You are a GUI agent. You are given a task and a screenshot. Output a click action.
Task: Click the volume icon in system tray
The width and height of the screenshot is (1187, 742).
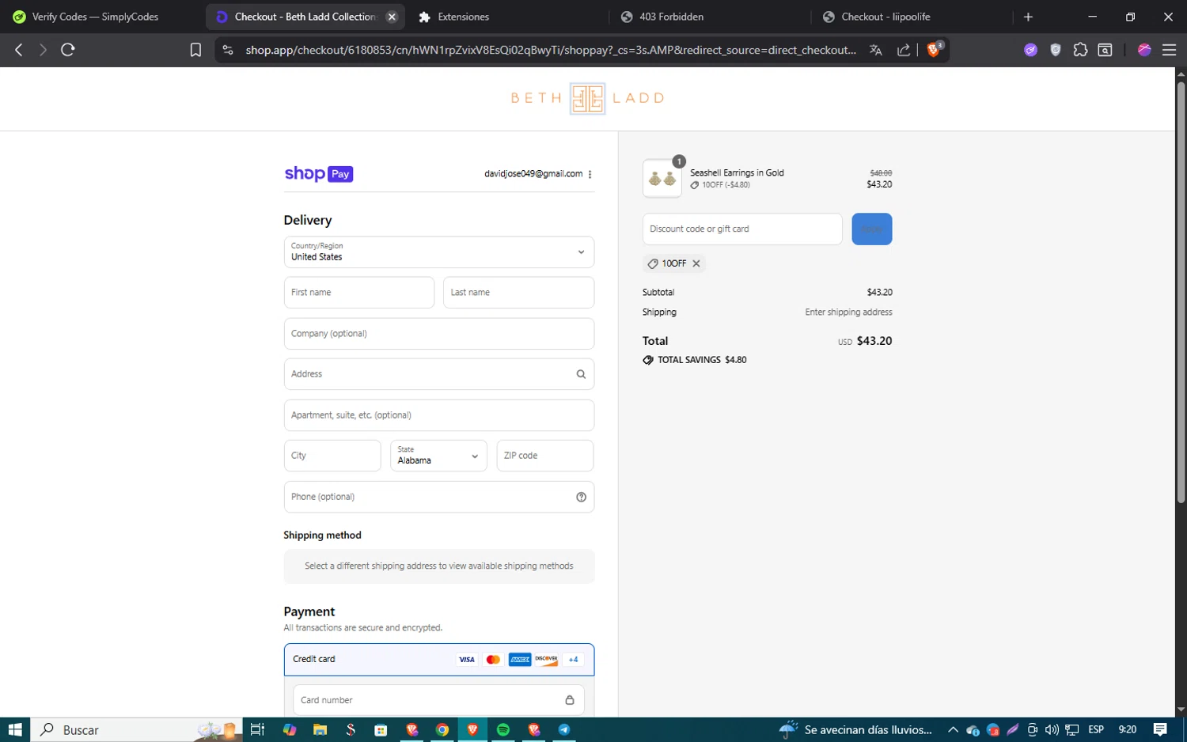[x=1052, y=729]
